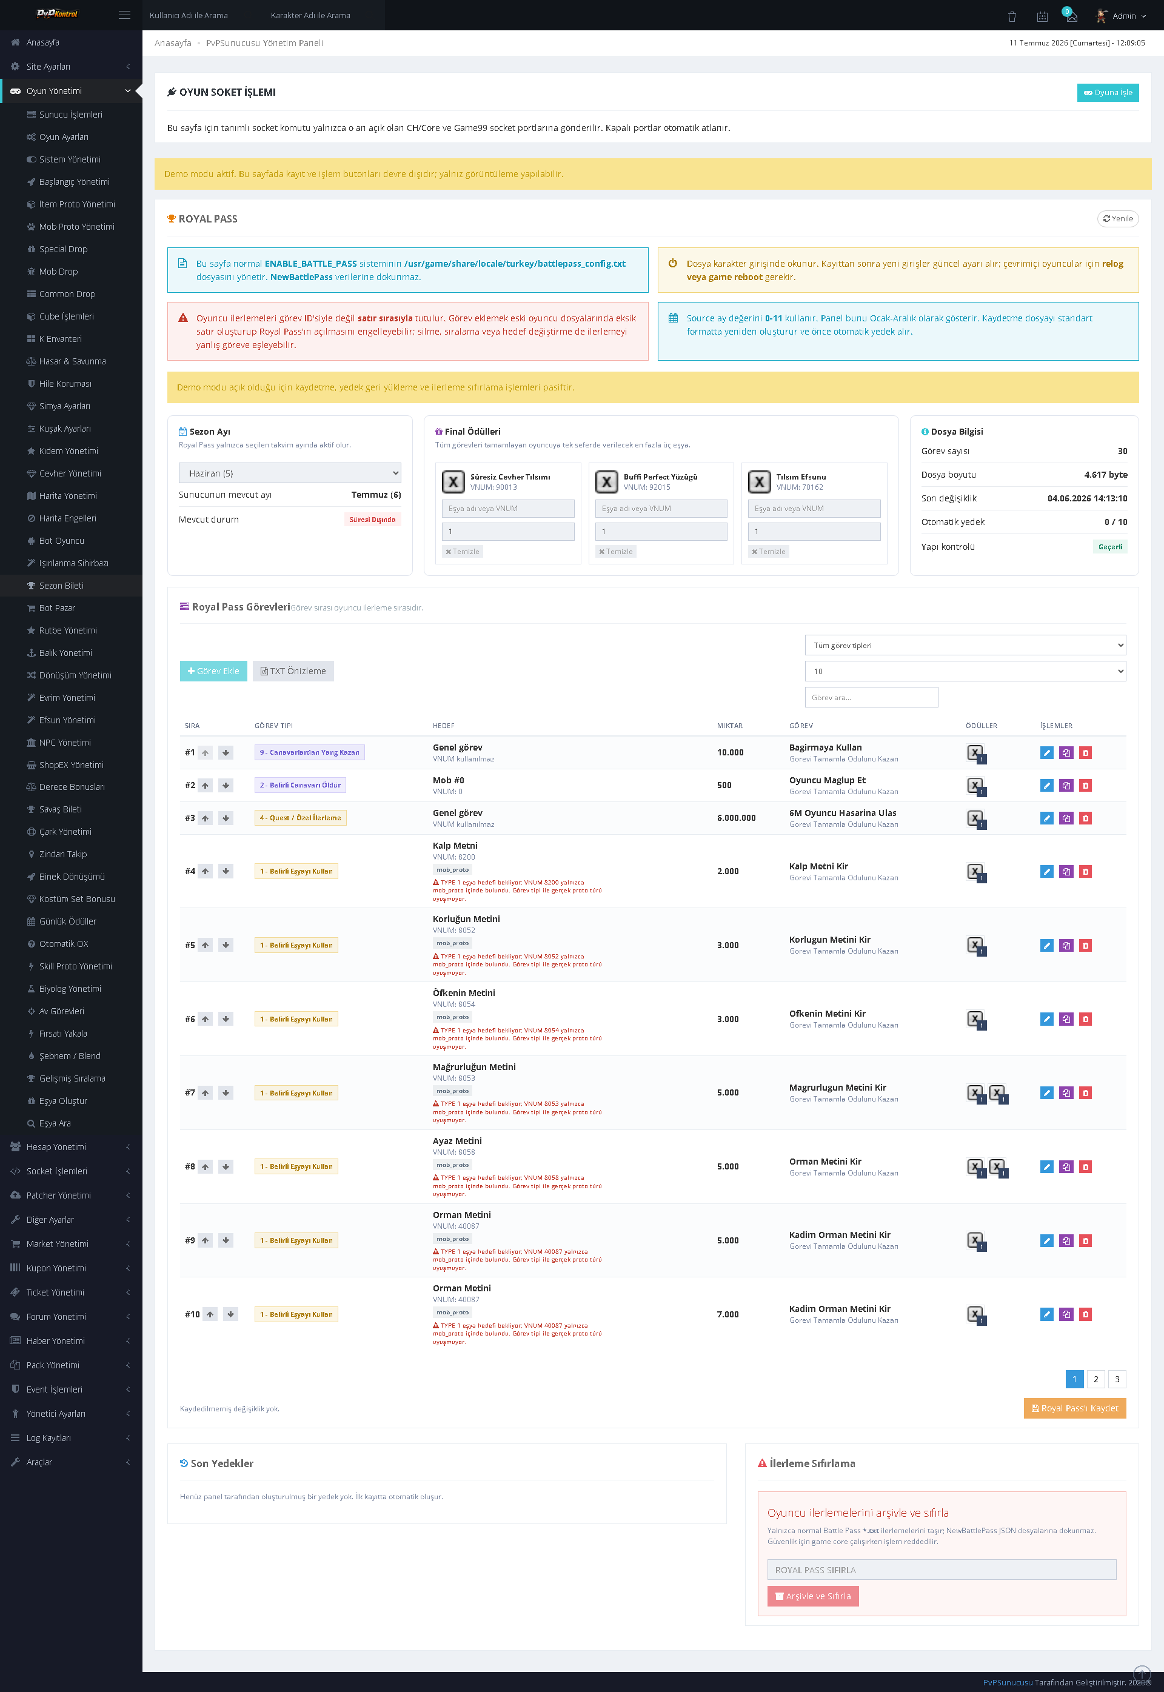Click the edit icon for task #1
Viewport: 1164px width, 1692px height.
[x=1046, y=753]
